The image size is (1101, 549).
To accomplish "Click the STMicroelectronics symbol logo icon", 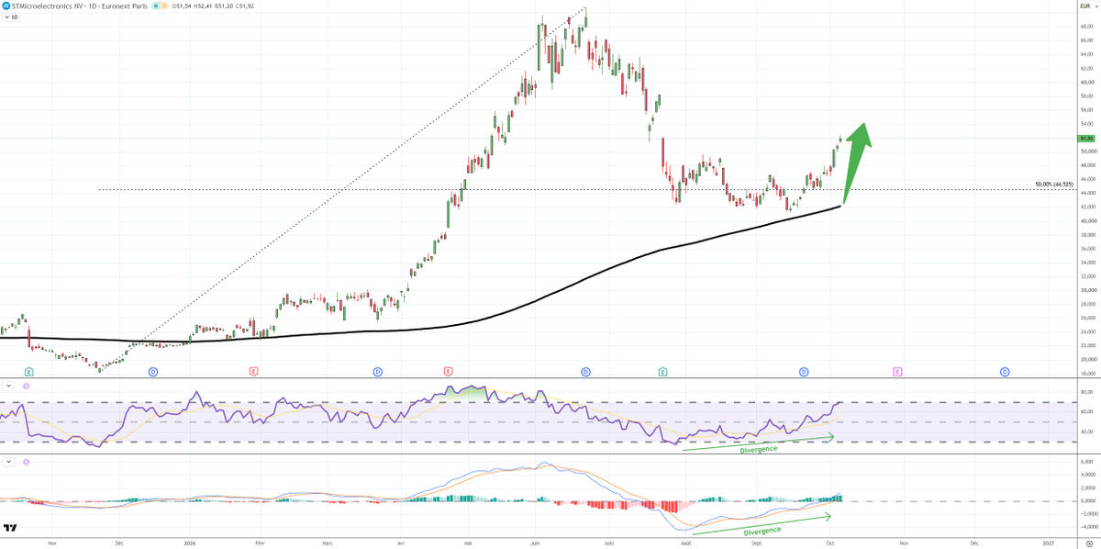I will coord(6,6).
